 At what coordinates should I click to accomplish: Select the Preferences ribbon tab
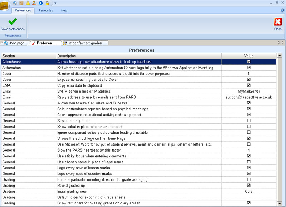tap(23, 10)
